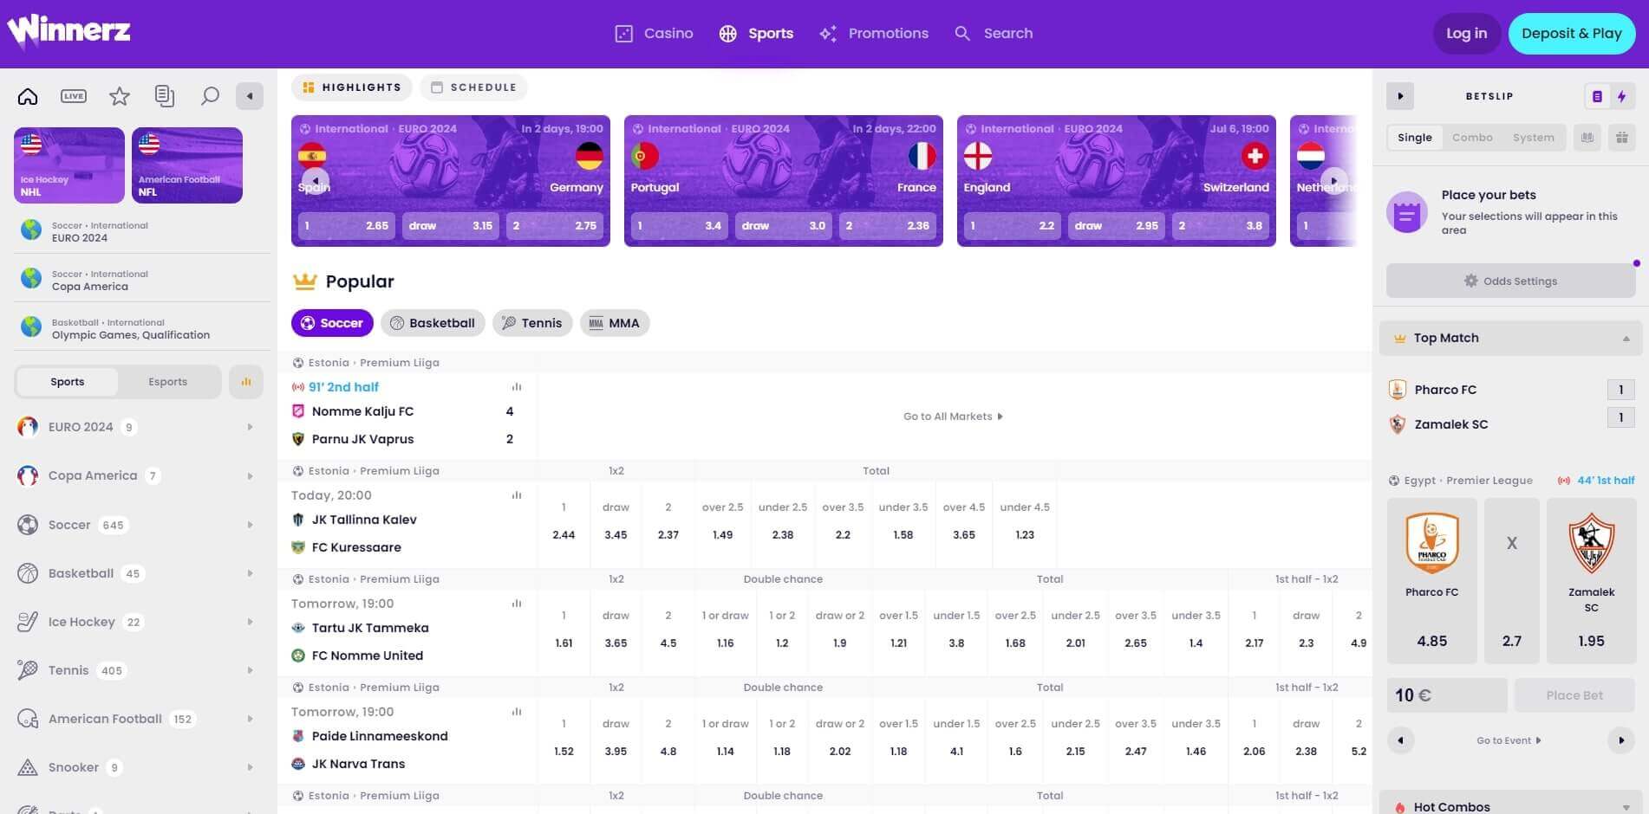1649x814 pixels.
Task: Collapse the Top Match panel
Action: [1628, 338]
